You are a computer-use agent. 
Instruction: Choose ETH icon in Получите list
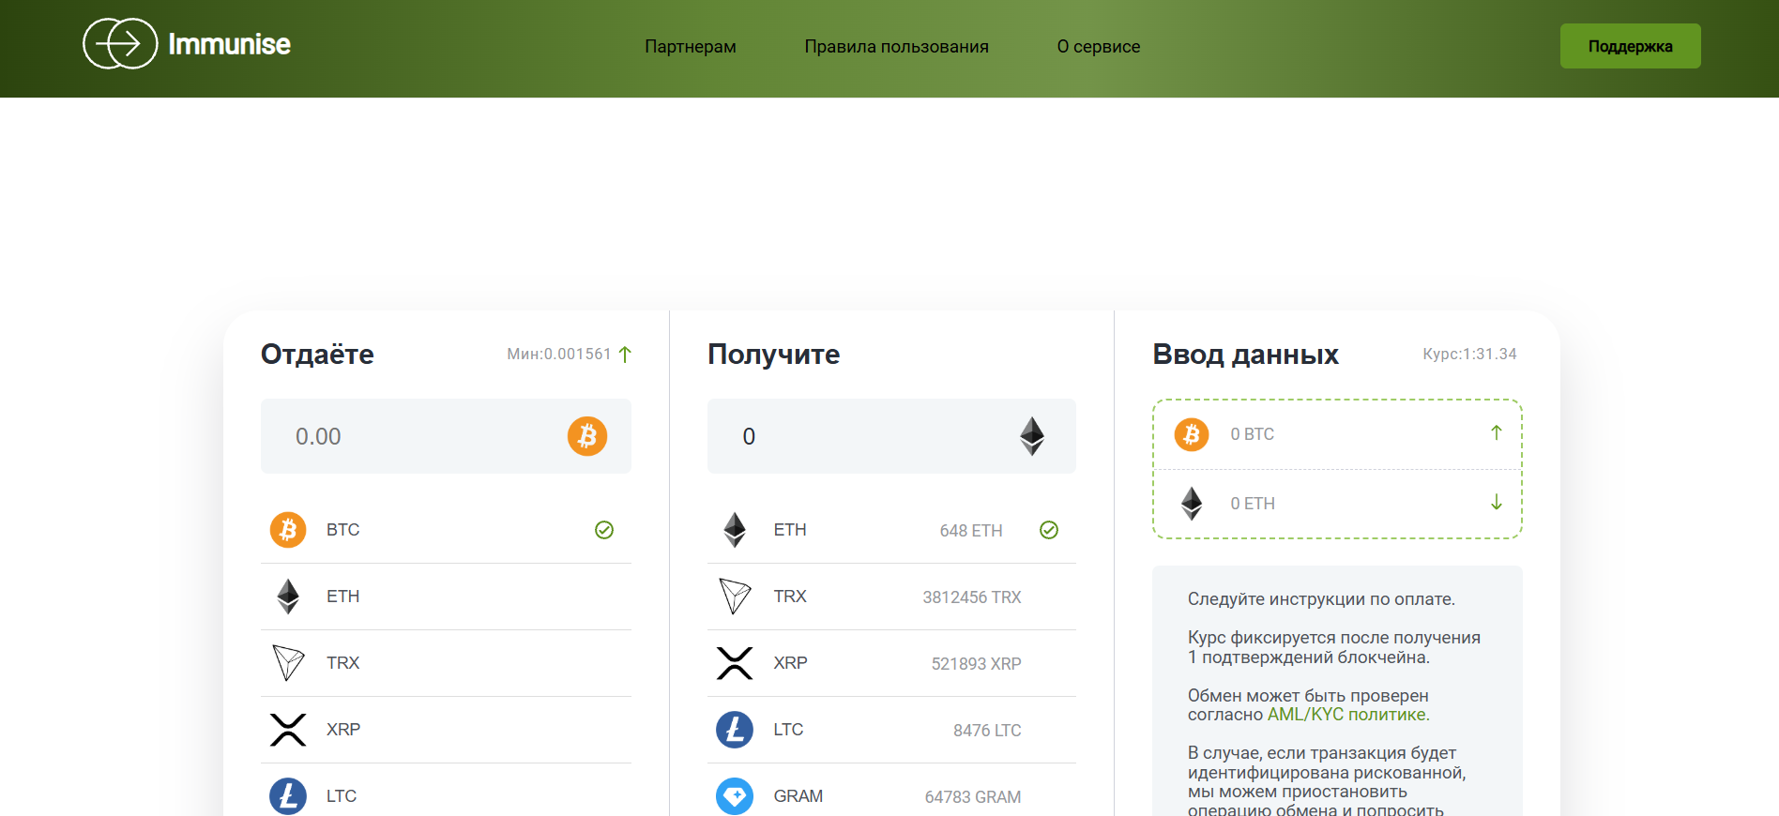[x=735, y=530]
